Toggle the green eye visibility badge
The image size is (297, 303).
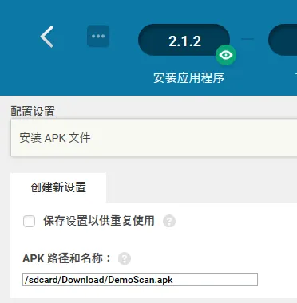click(x=226, y=55)
